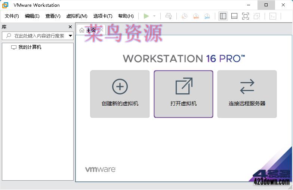Open the 文件(F) menu
The width and height of the screenshot is (293, 190).
click(12, 16)
